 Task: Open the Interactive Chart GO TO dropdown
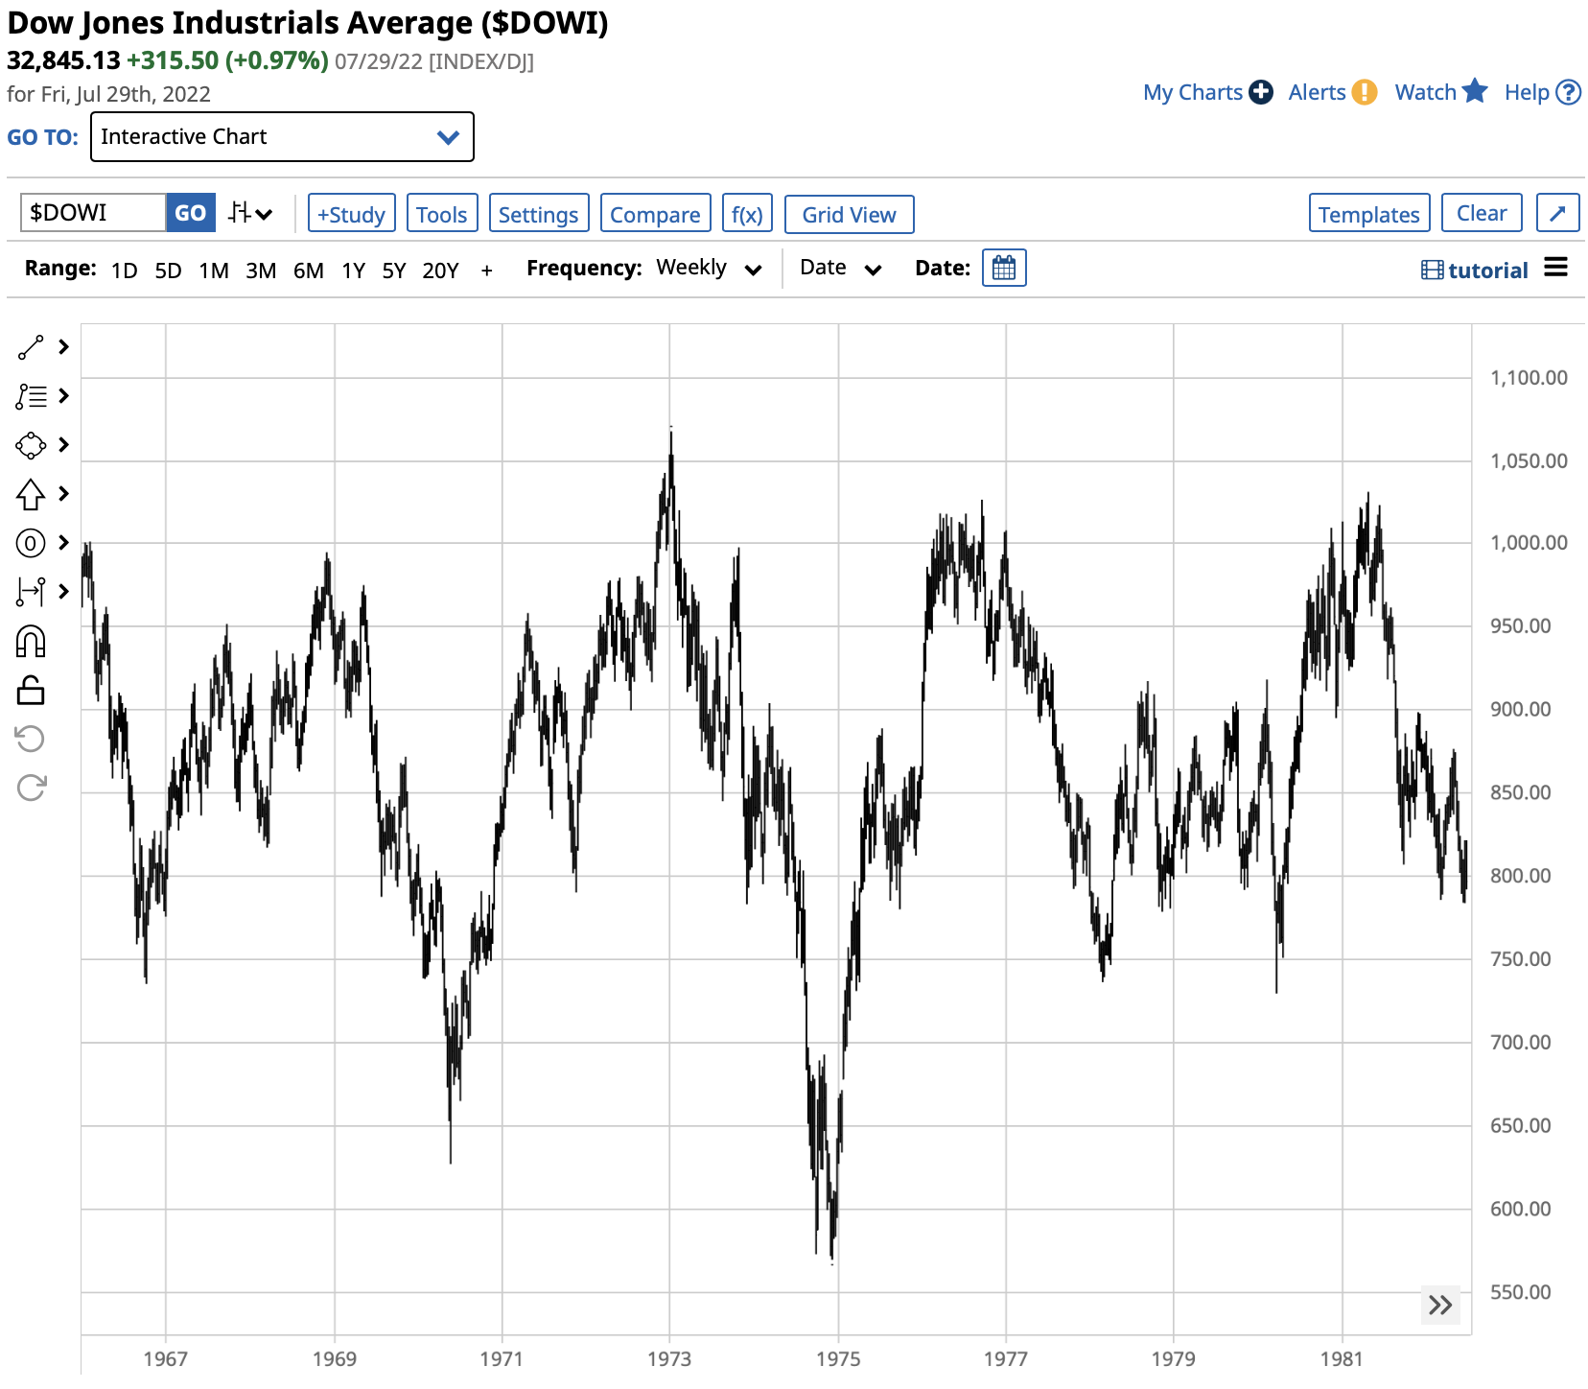[x=282, y=137]
